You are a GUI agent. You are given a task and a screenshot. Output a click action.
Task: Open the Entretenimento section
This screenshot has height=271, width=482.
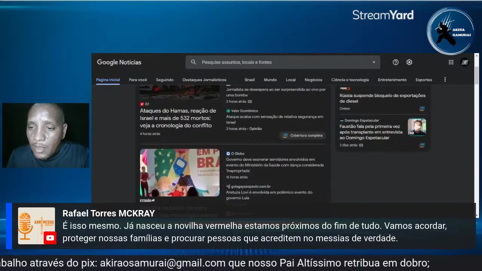click(392, 80)
